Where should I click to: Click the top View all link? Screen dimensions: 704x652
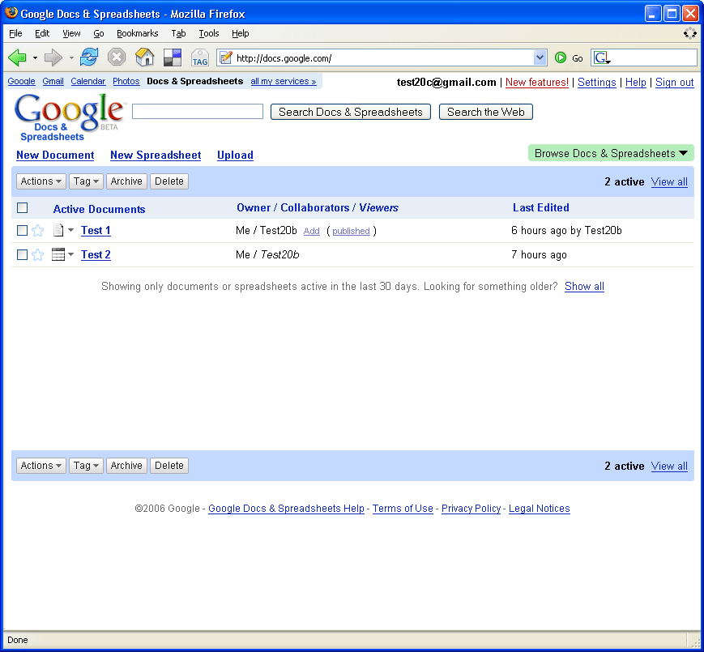coord(669,181)
